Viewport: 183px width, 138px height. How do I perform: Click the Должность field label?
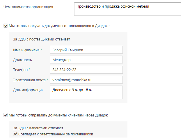coord(22,60)
